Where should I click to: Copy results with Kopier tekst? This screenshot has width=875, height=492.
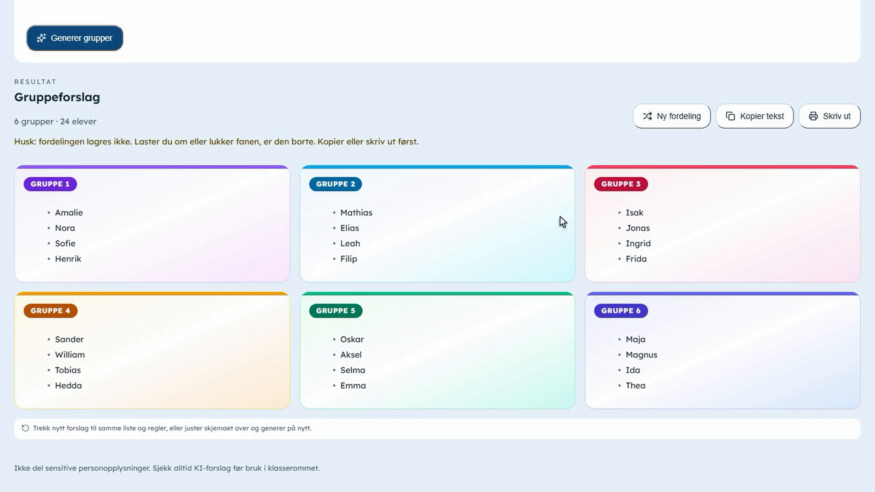click(754, 116)
